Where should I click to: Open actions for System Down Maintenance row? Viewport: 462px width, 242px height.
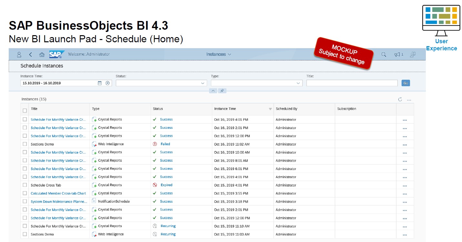(405, 202)
